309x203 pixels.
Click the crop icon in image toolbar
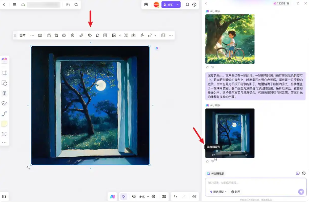pos(56,35)
